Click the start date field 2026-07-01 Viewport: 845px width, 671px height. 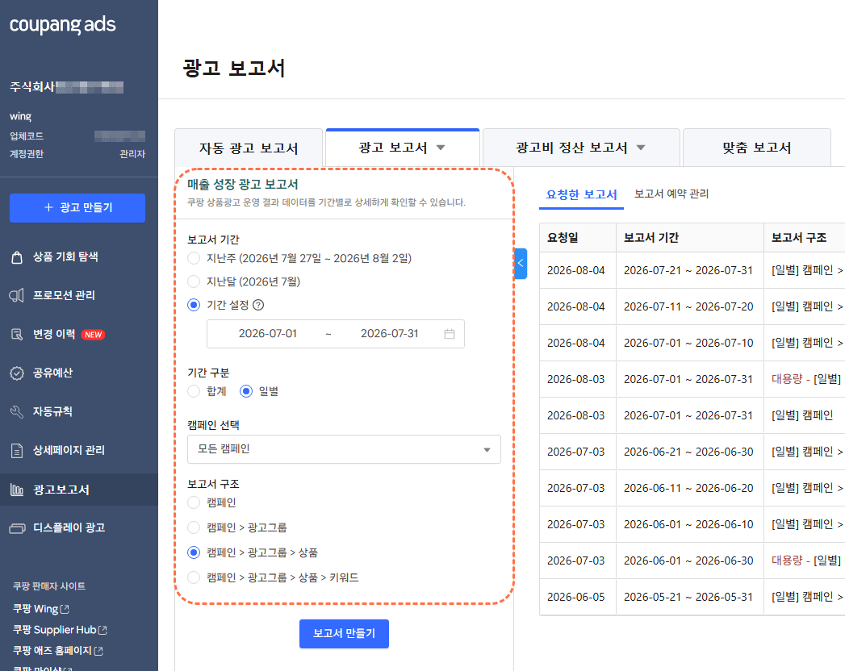point(268,334)
